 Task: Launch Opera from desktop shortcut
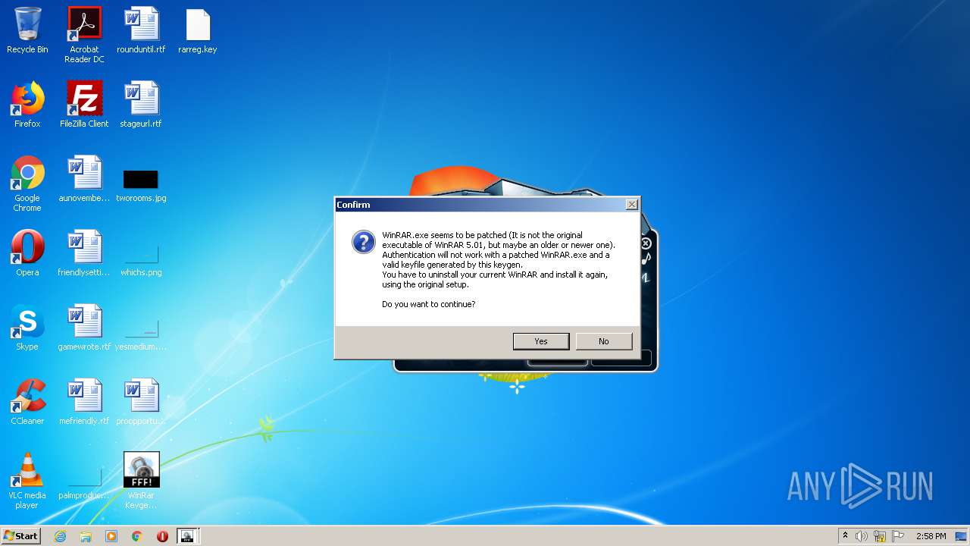(27, 254)
